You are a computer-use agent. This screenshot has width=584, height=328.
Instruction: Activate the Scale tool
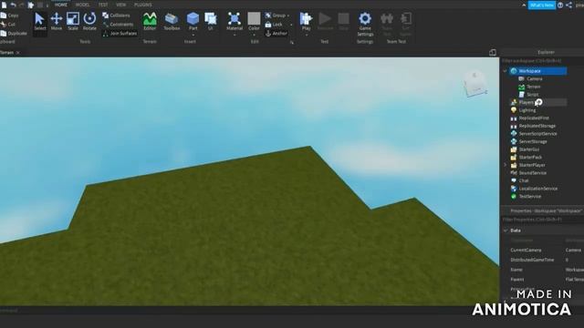[73, 22]
